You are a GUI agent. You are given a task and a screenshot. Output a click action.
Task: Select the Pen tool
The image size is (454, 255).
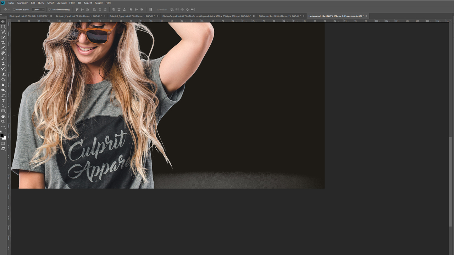[x=3, y=95]
